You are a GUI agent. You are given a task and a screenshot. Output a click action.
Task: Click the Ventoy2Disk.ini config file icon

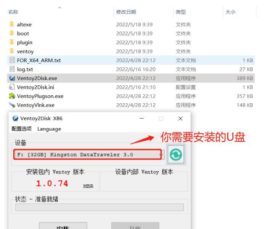tap(12, 87)
